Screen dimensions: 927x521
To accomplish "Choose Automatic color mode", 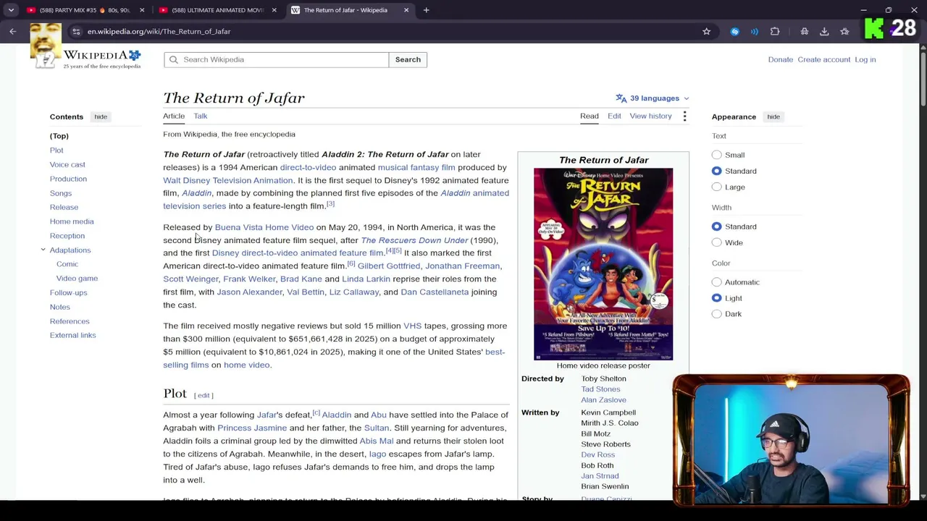I will [x=716, y=282].
